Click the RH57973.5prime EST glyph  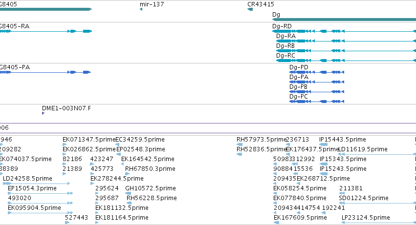(240, 144)
